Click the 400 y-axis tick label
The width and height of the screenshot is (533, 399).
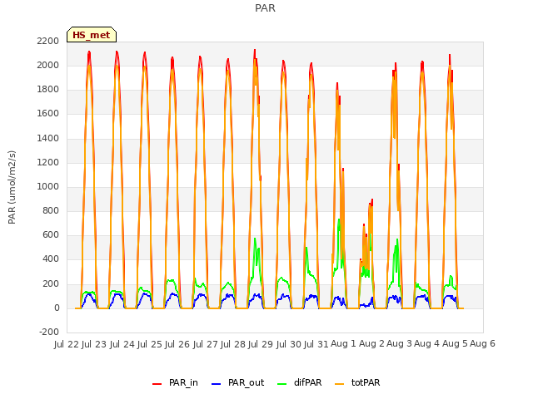click(x=51, y=259)
